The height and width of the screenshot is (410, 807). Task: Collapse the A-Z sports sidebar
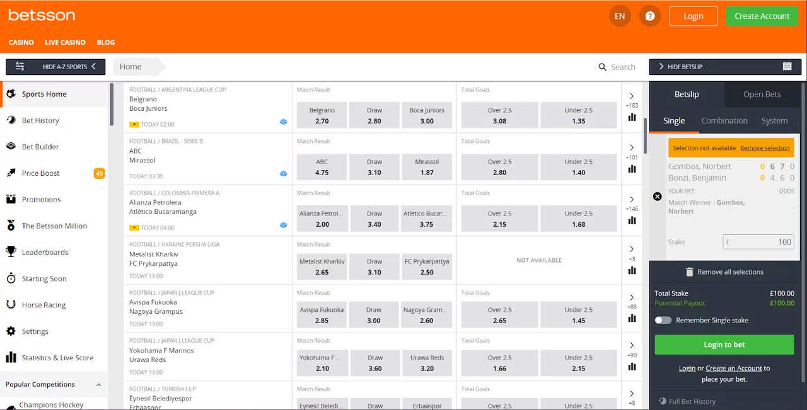tap(55, 67)
